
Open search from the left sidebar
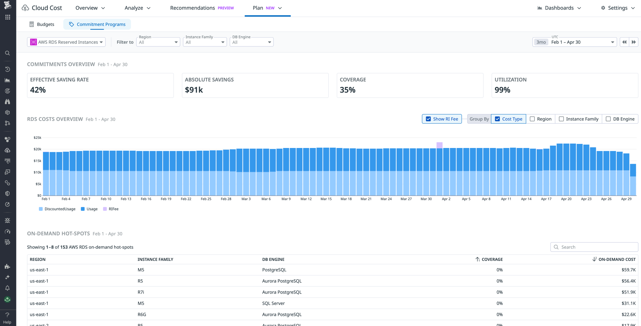pos(8,53)
